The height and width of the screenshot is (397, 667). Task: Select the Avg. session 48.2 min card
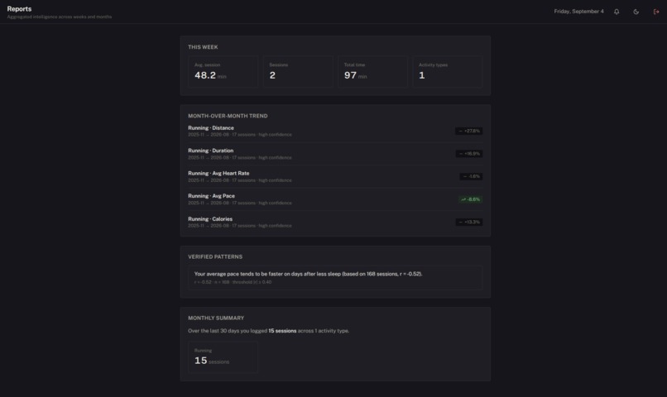click(223, 71)
